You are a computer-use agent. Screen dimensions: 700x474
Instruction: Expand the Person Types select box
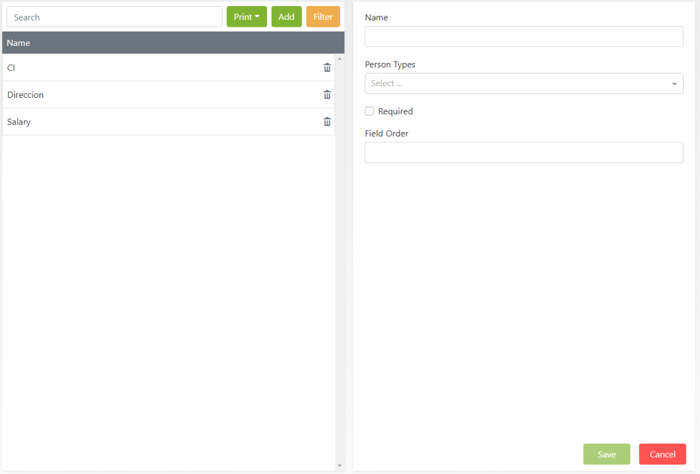click(523, 83)
